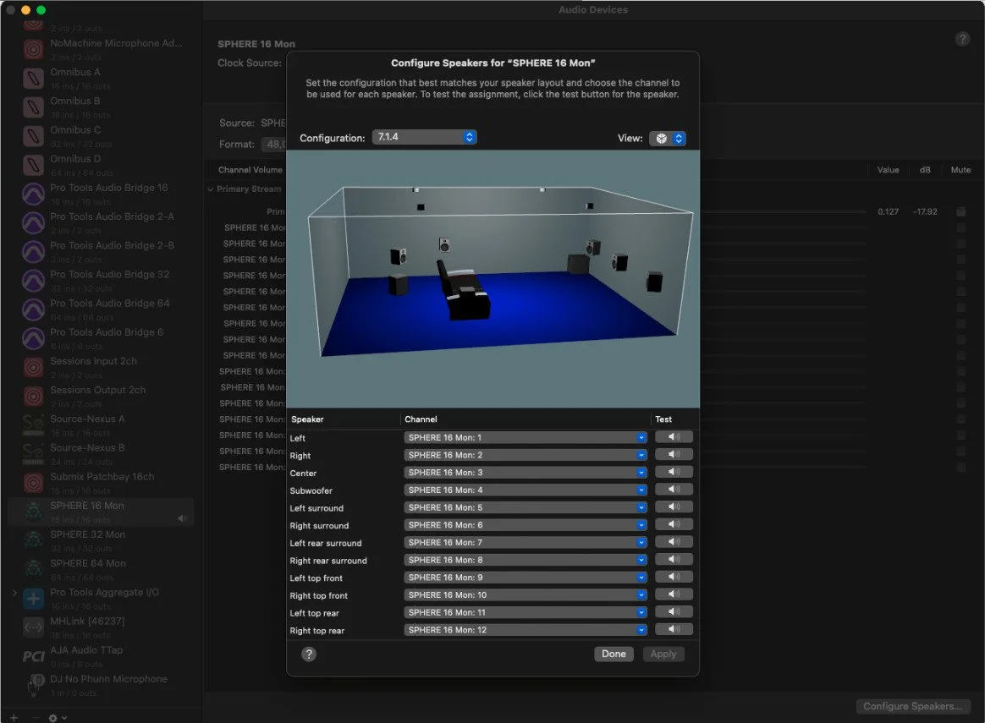The height and width of the screenshot is (723, 985).
Task: Select Submix Patchbay 16ch device
Action: click(101, 483)
